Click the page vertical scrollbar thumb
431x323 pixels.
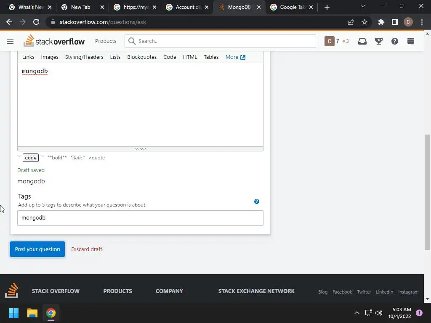427,192
